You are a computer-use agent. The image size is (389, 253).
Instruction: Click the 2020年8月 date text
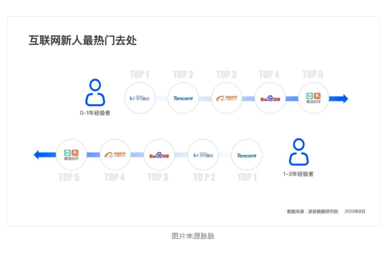(354, 212)
